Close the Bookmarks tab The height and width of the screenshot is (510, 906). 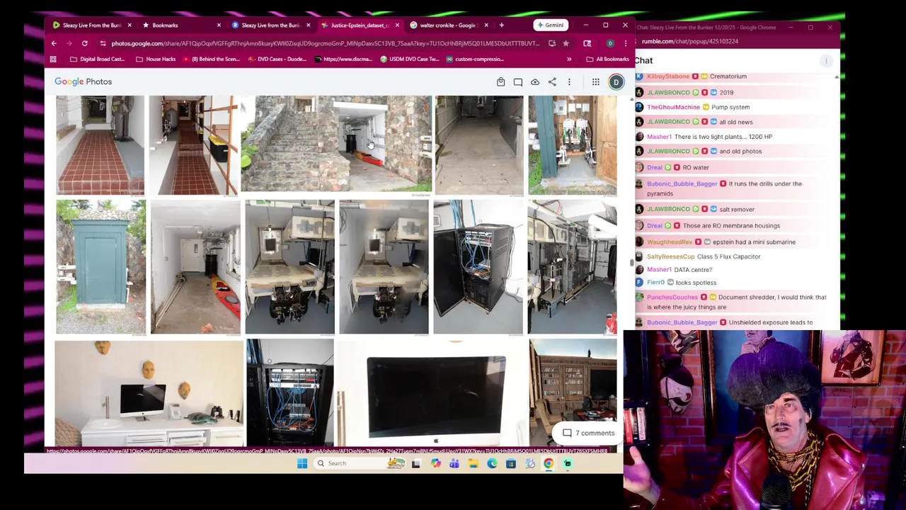pos(219,25)
